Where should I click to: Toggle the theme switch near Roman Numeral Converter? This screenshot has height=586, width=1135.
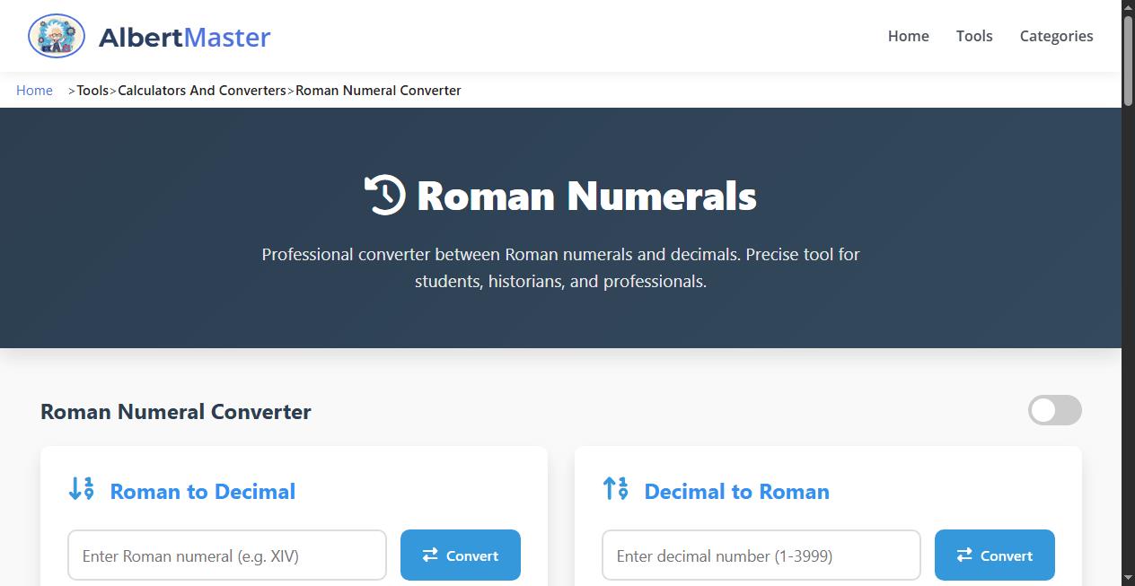1054,410
